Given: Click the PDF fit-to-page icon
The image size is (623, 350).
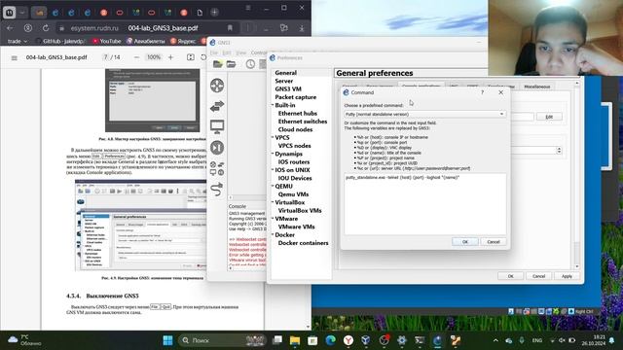Looking at the screenshot, I should tap(191, 57).
